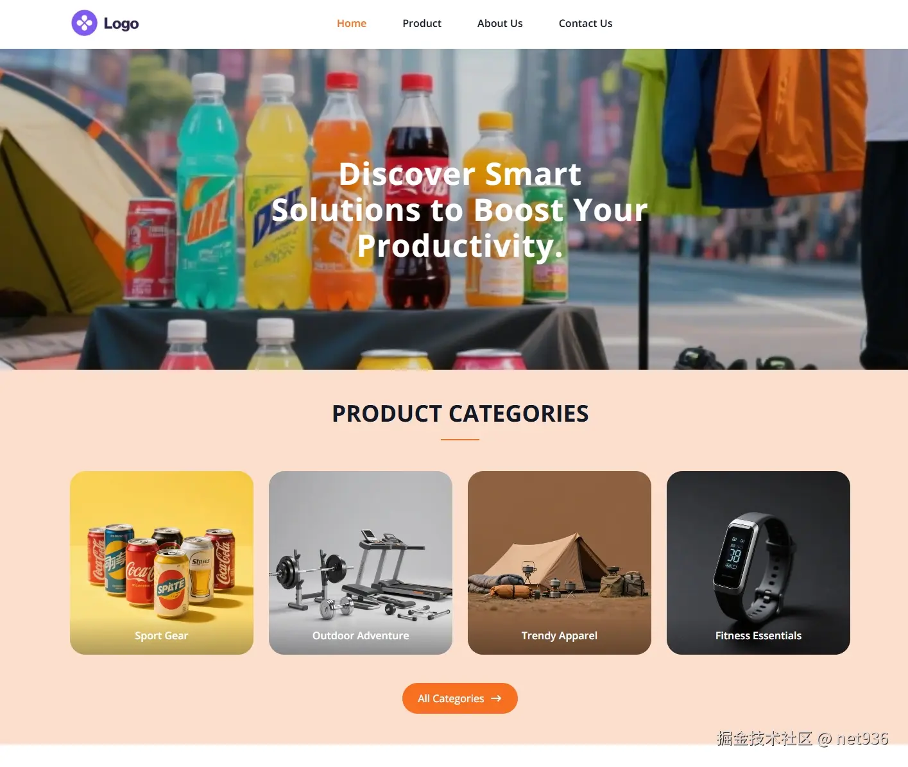The width and height of the screenshot is (908, 767).
Task: Click the purple circular logo icon
Action: coord(84,23)
